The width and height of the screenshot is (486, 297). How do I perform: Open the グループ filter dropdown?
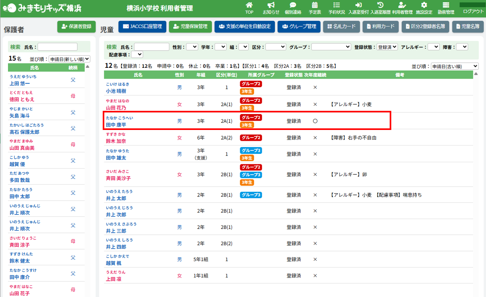(x=331, y=47)
